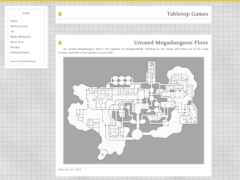This screenshot has height=180, width=240.
Task: Open the large megadungeon map image
Action: pyautogui.click(x=134, y=110)
